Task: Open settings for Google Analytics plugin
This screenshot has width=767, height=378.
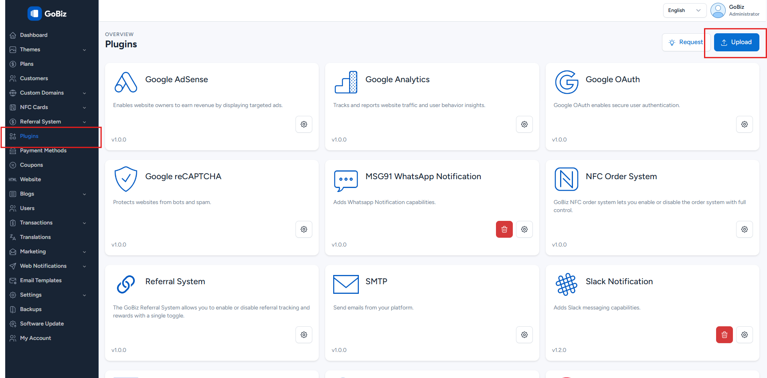Action: click(x=524, y=124)
